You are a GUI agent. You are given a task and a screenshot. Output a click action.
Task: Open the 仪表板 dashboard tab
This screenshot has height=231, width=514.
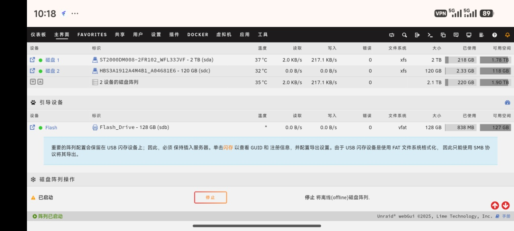point(38,35)
